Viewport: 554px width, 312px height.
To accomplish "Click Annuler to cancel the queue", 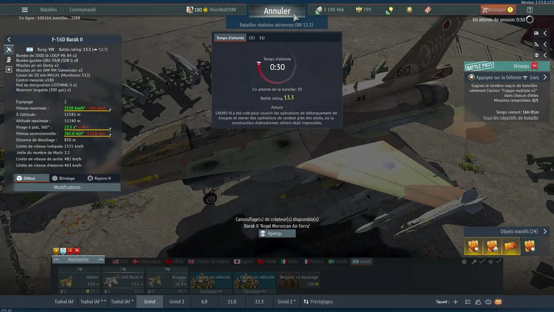I will (x=277, y=11).
